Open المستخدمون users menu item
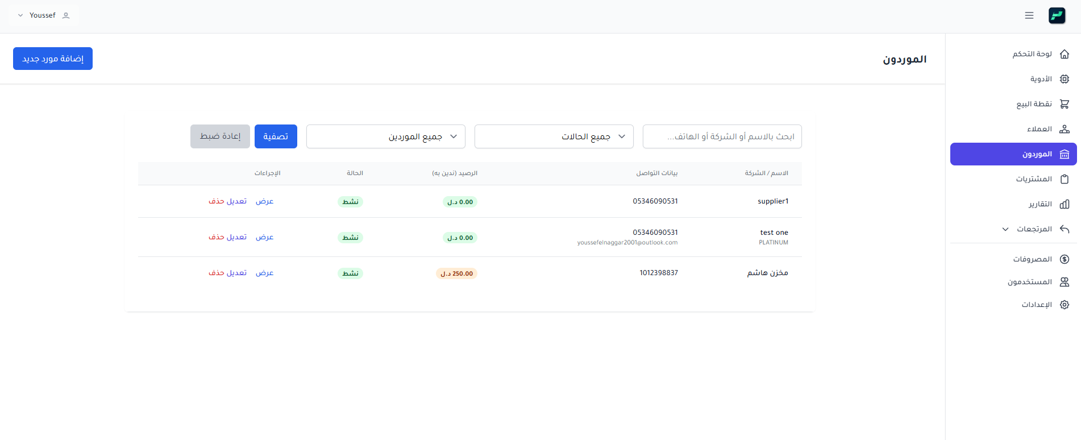 click(x=1013, y=282)
